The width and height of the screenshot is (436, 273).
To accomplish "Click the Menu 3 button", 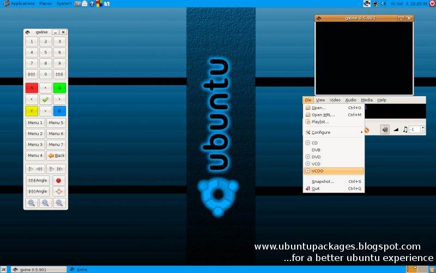I will coord(35,145).
